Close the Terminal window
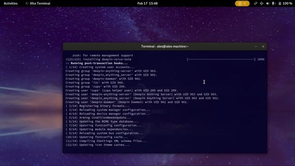Image resolution: width=295 pixels, height=166 pixels. tap(263, 47)
